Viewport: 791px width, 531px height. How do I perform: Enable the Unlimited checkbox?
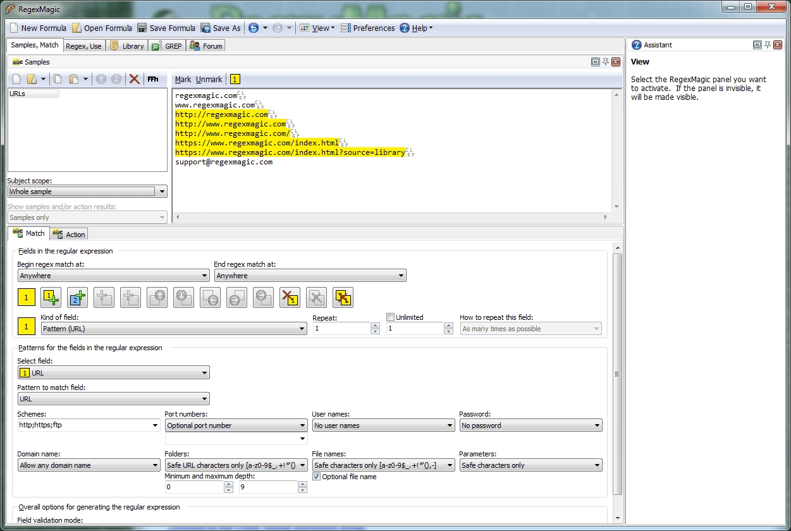(x=391, y=317)
